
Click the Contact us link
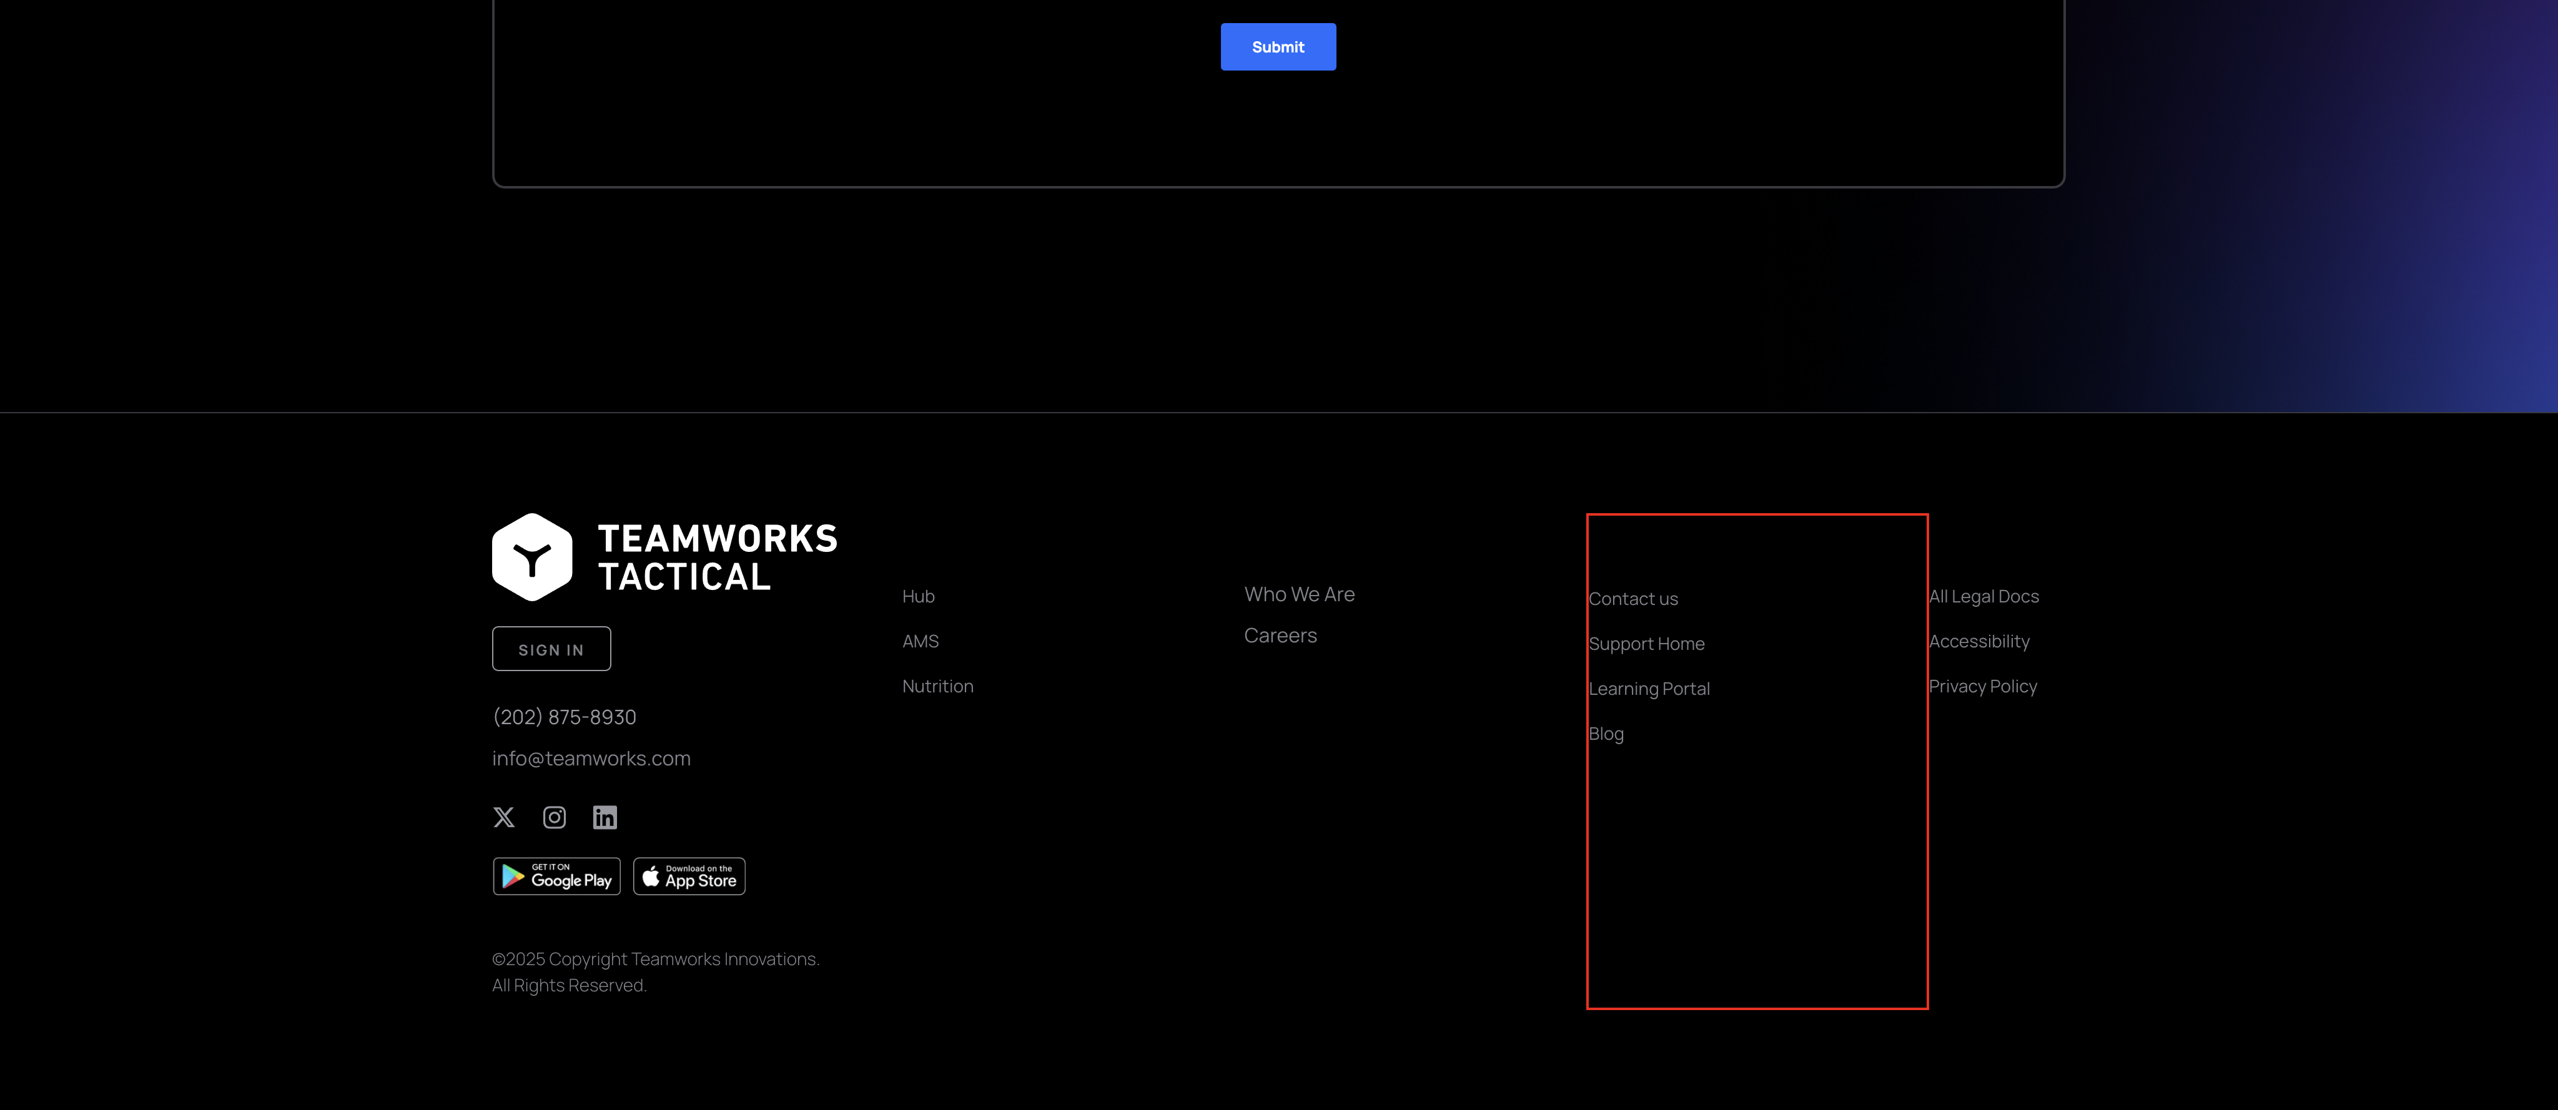(1634, 599)
